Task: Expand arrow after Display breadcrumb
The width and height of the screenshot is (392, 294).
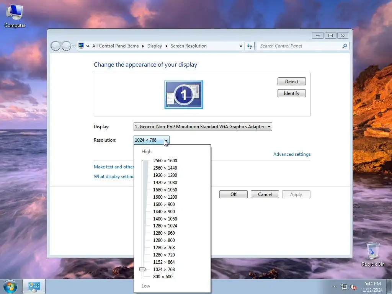Action: [166, 46]
